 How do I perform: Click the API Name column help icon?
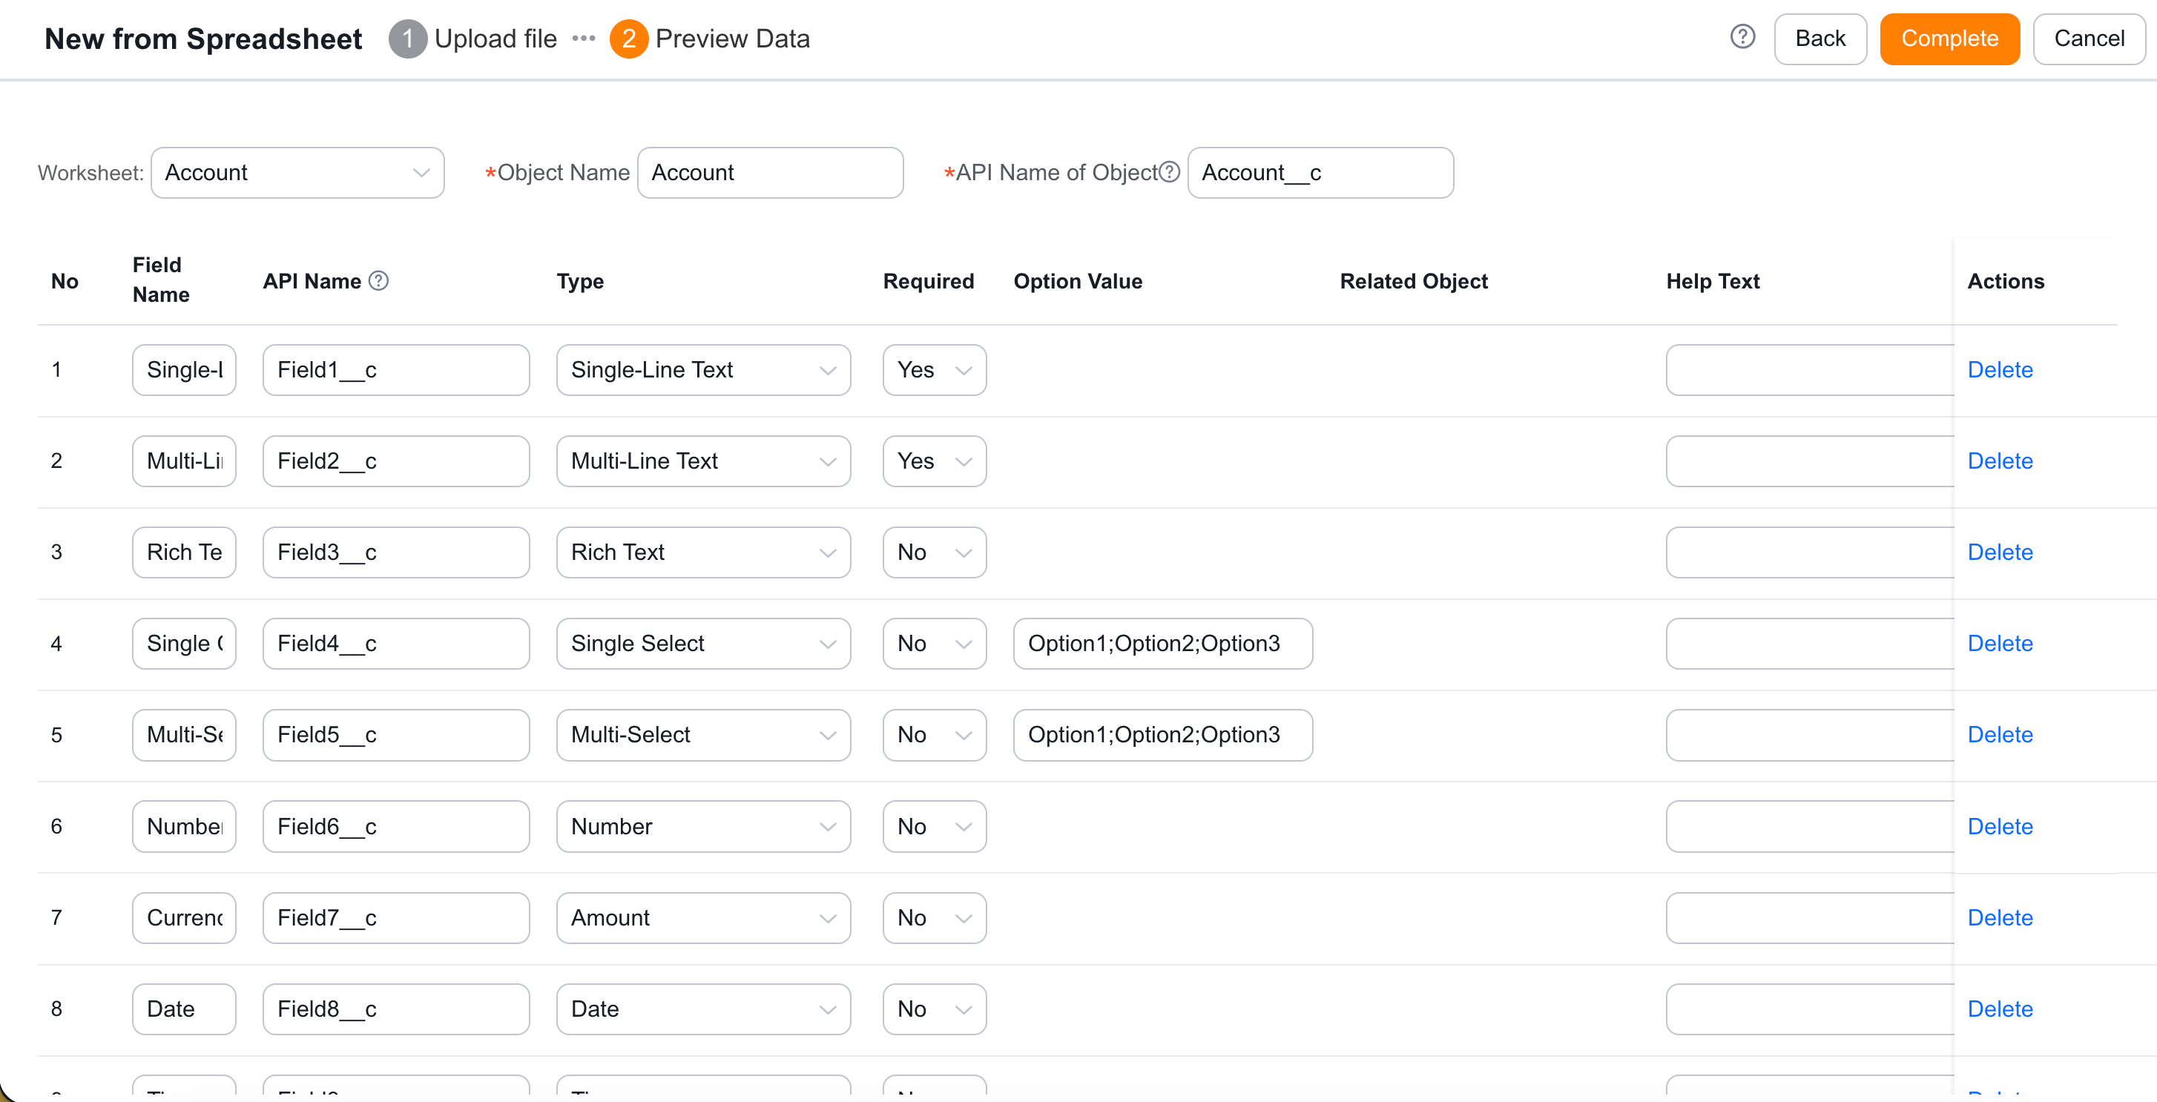378,280
